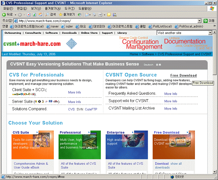Click the vertical scrollbar down arrow
The width and height of the screenshot is (218, 180).
(215, 172)
